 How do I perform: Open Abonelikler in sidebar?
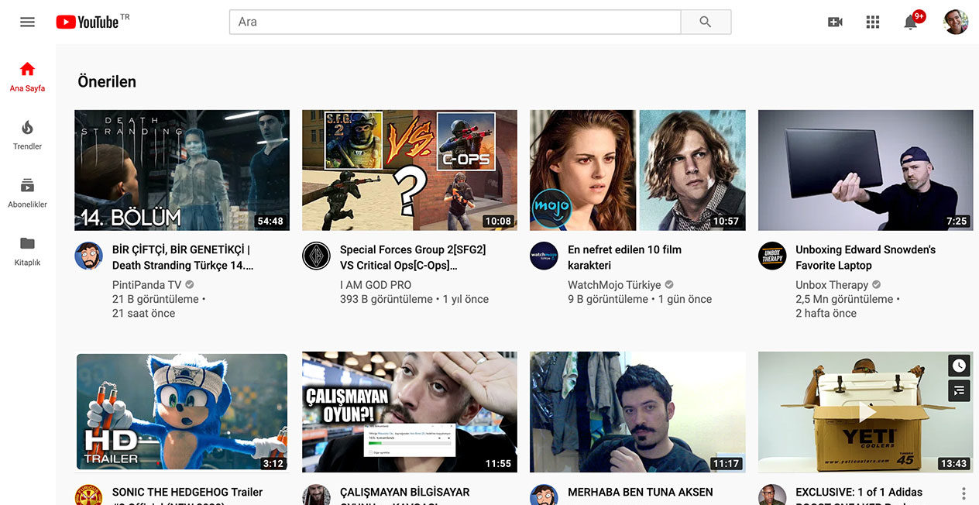(27, 193)
